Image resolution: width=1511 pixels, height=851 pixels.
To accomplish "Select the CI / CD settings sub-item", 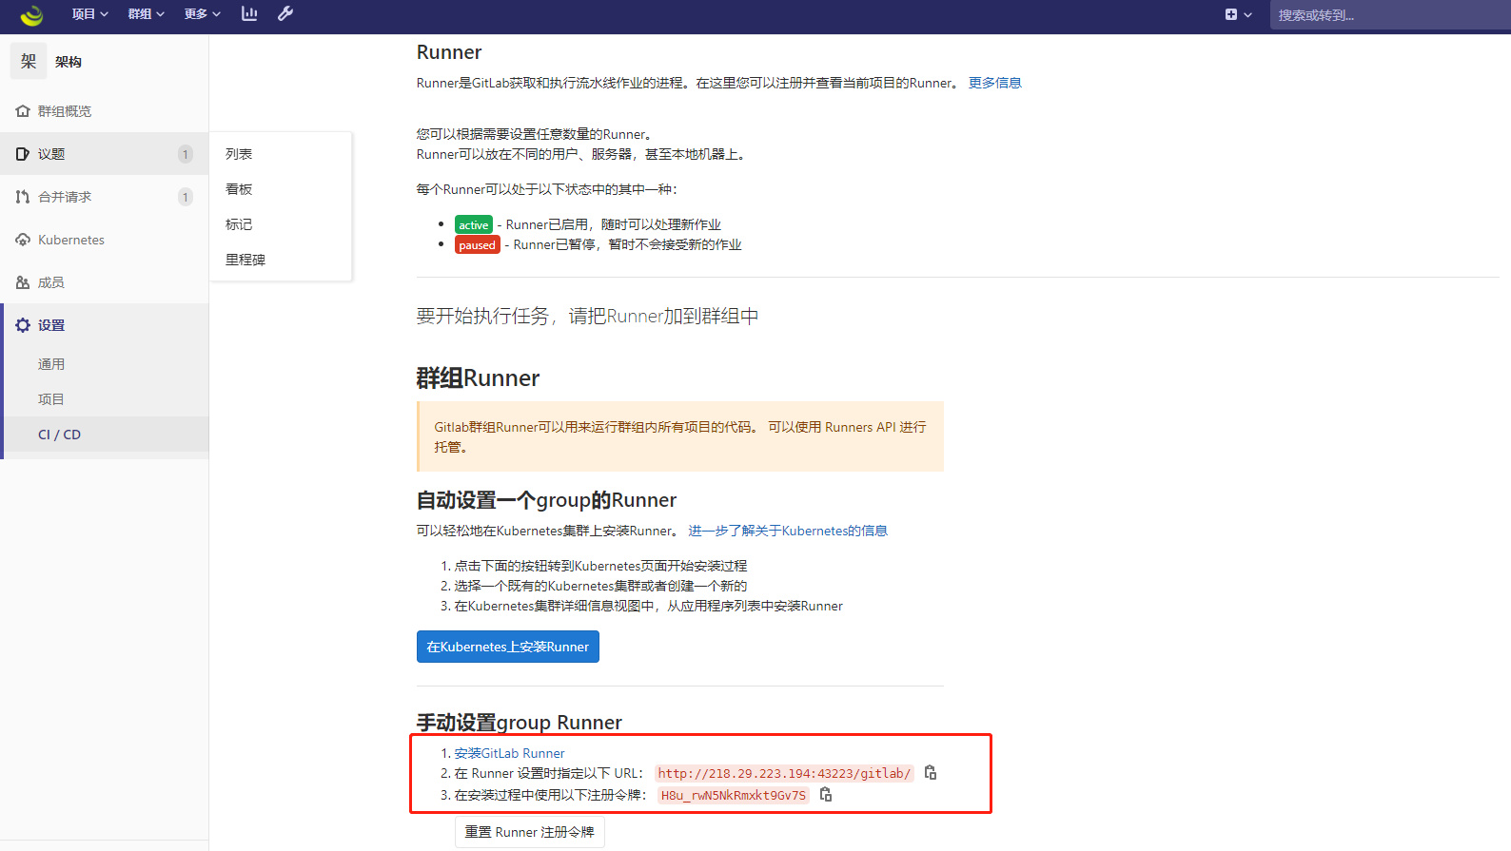I will tap(59, 435).
